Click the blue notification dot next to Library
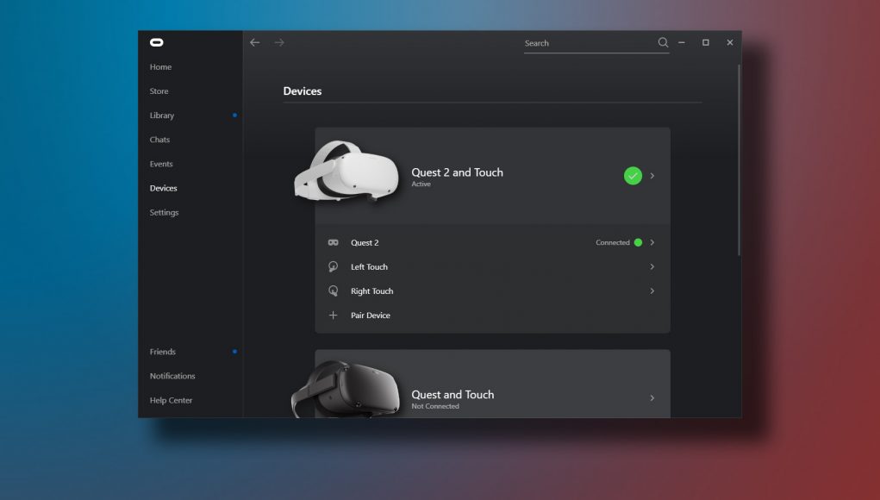 234,115
